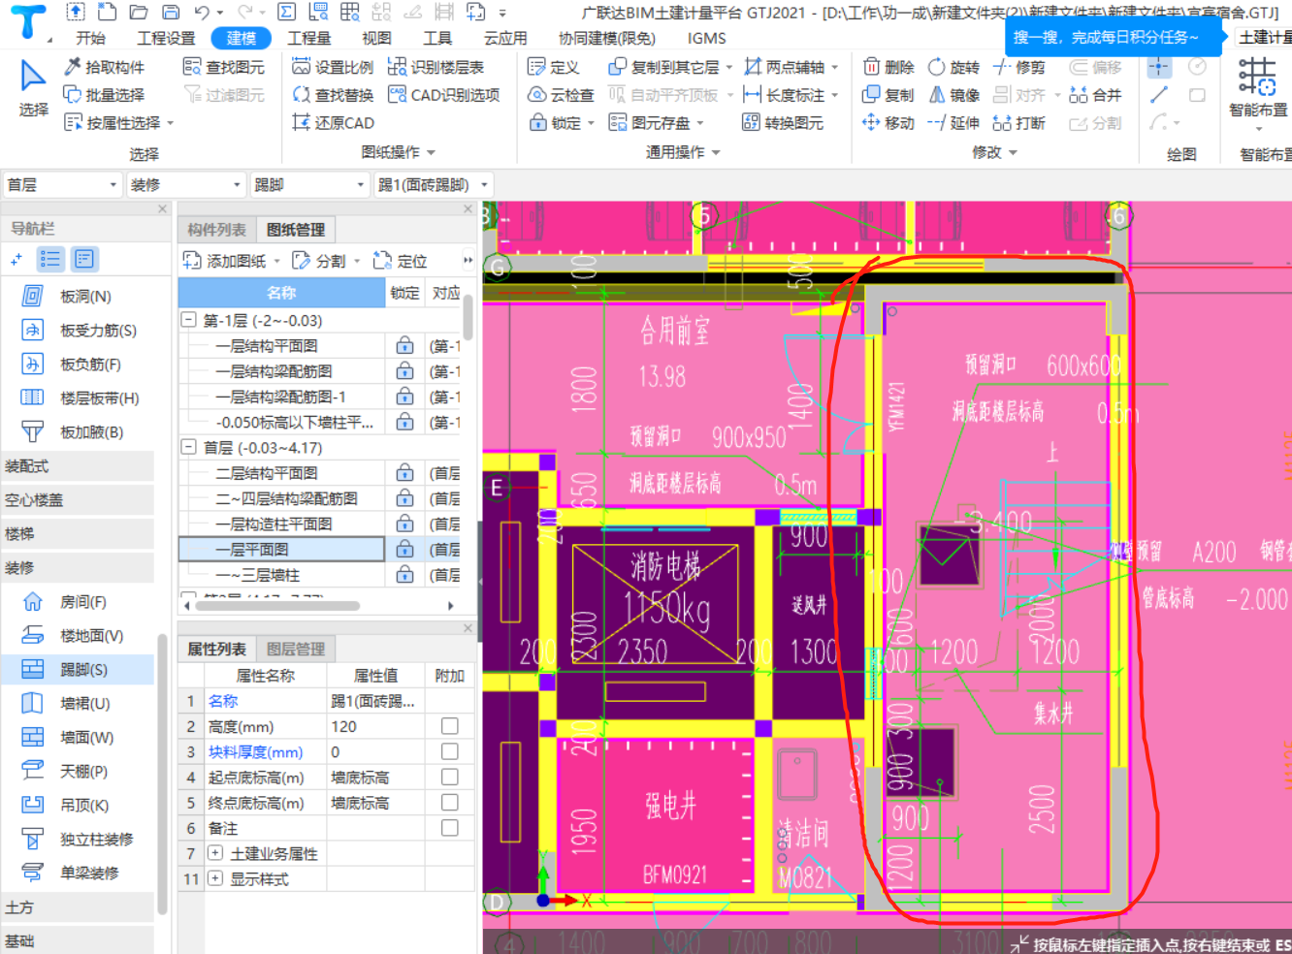1292x954 pixels.
Task: Open 查找替换 find and replace
Action: (333, 95)
